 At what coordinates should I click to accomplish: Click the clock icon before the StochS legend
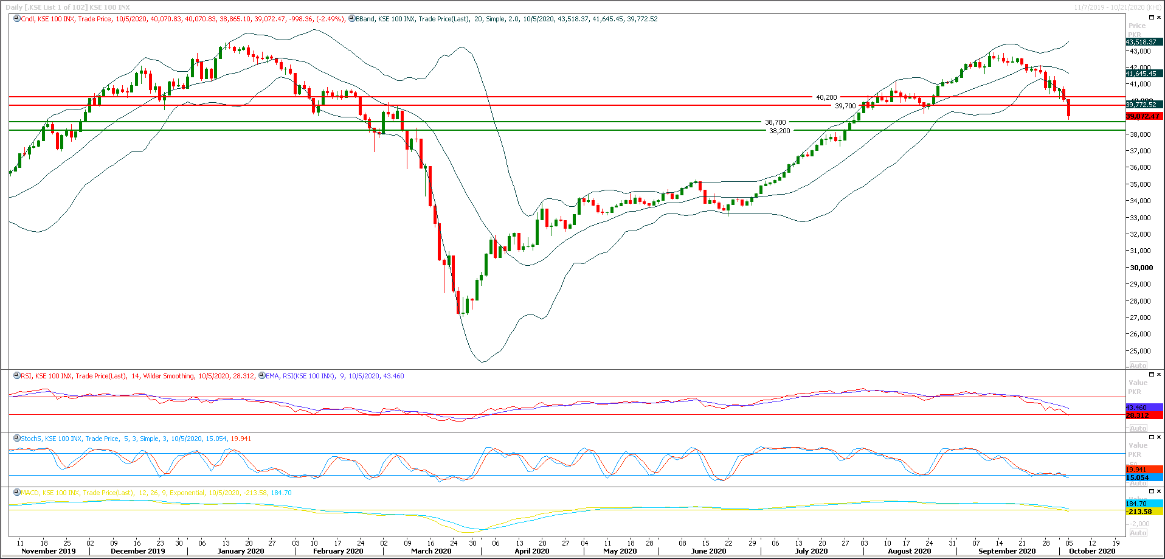pos(17,439)
